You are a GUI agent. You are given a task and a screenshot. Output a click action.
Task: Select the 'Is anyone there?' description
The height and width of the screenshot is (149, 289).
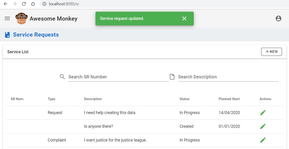pyautogui.click(x=98, y=126)
